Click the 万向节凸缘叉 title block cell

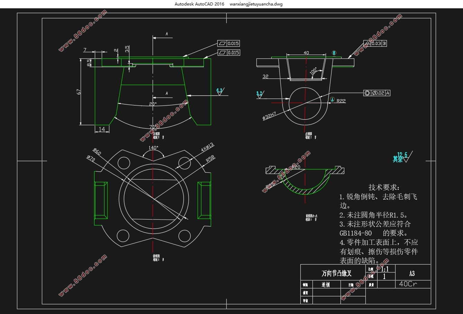(336, 274)
